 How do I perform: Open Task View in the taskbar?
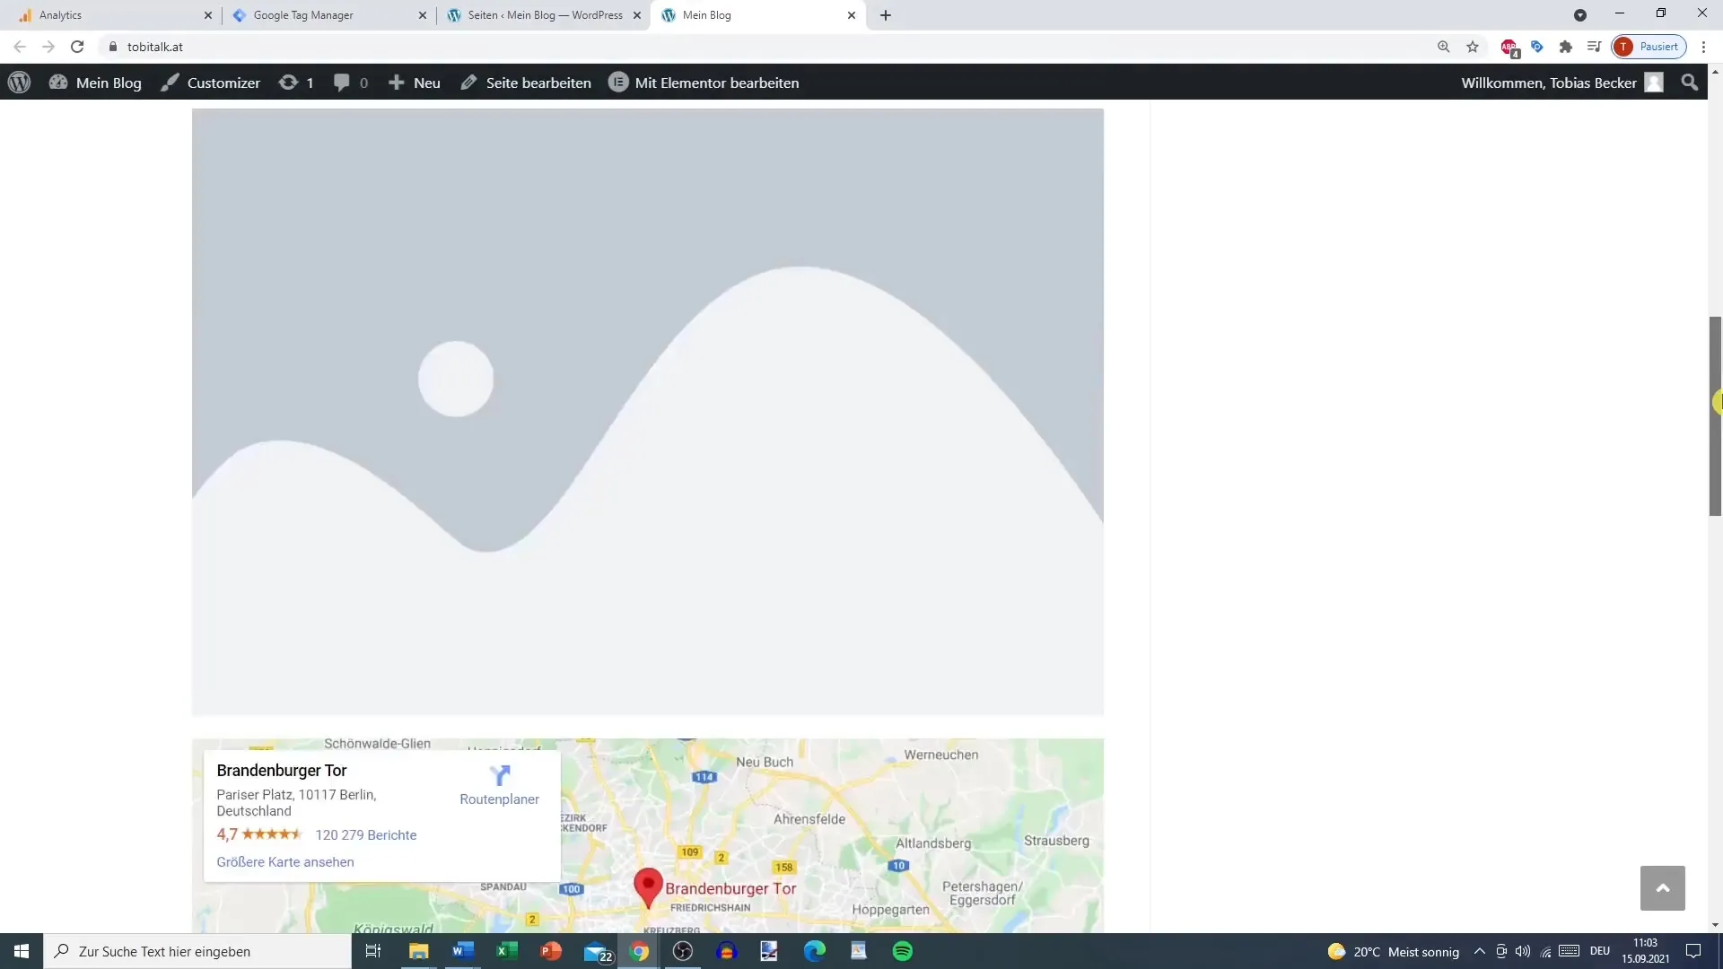[x=373, y=951]
